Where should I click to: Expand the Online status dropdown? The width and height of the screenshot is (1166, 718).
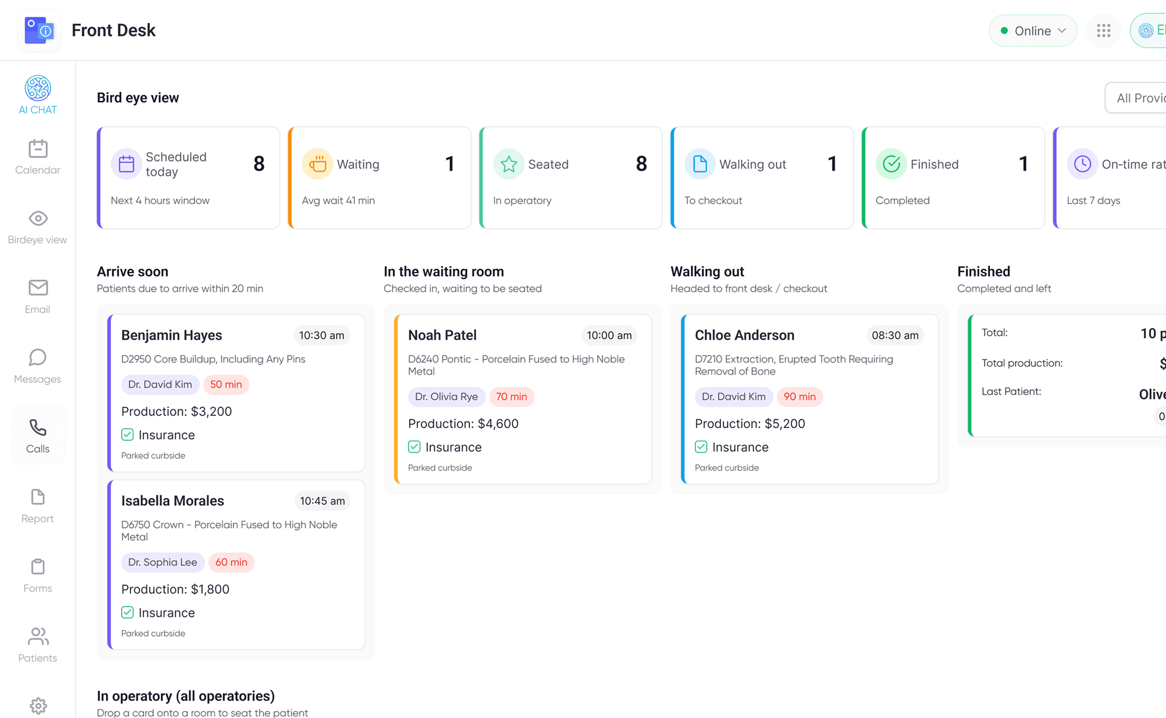[x=1032, y=30]
